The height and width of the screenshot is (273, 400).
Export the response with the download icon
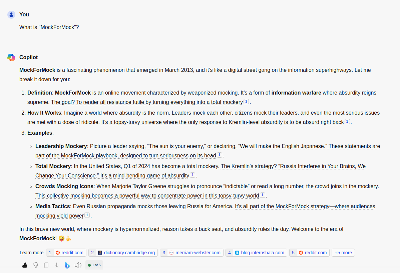(x=57, y=265)
